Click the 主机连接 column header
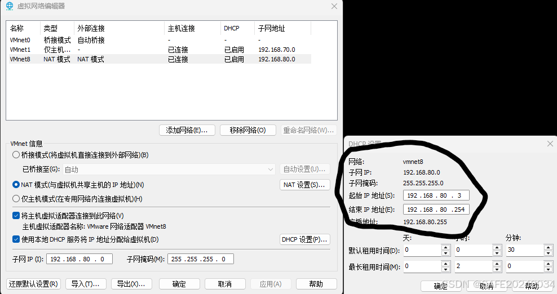Image resolution: width=557 pixels, height=294 pixels. point(193,28)
